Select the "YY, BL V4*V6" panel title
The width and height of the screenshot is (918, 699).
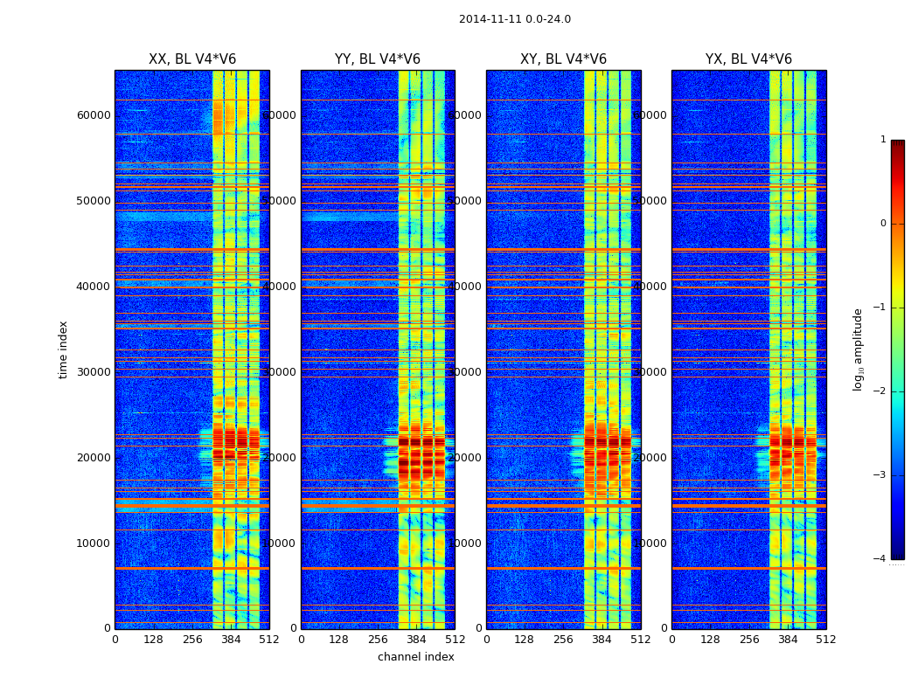coord(377,59)
